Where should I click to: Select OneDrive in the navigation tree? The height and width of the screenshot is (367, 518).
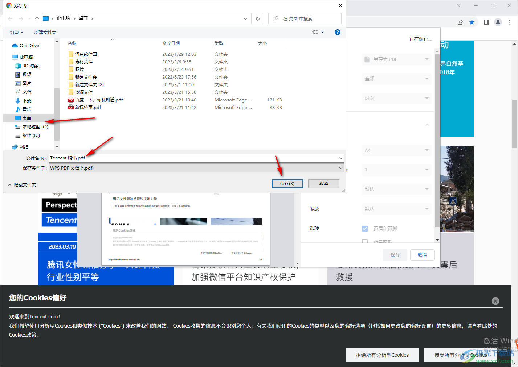[29, 46]
